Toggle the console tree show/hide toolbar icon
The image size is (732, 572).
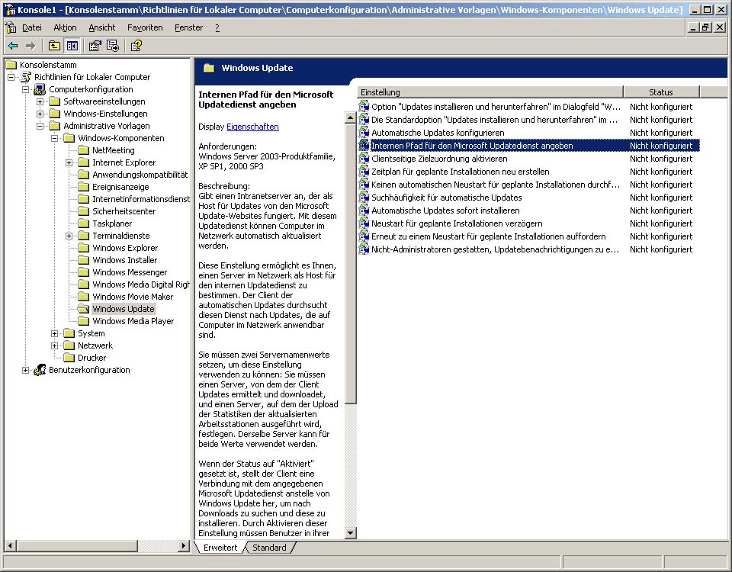(x=72, y=46)
